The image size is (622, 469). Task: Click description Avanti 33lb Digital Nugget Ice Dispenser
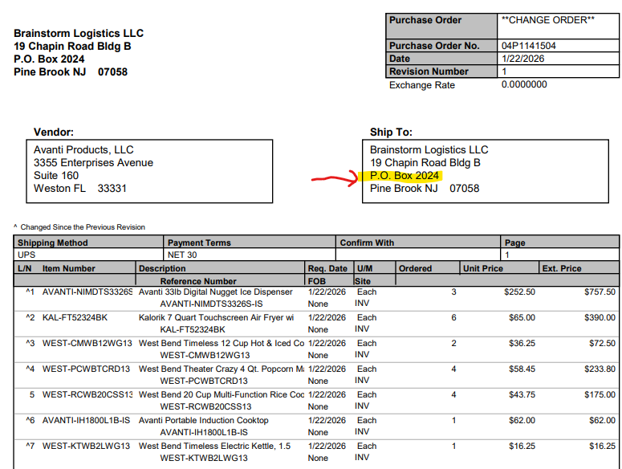pos(215,292)
